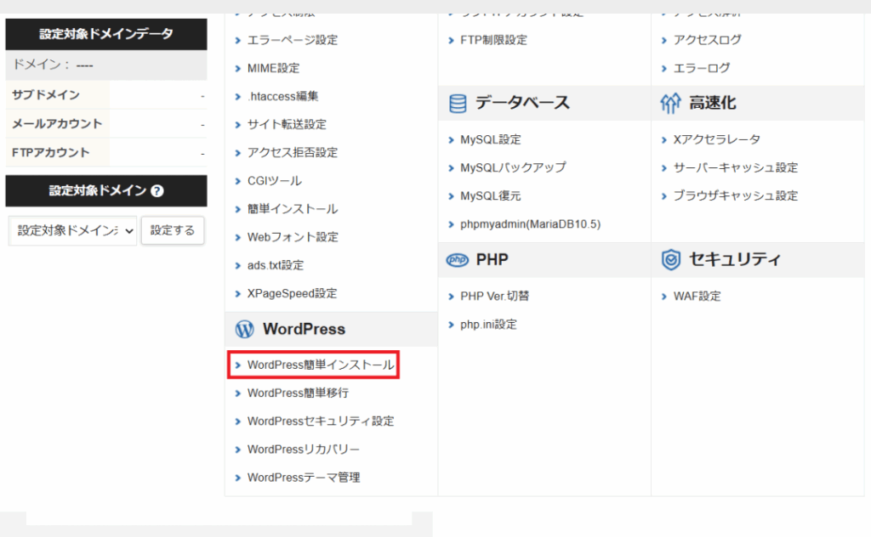Click the メールアカウント row label

[x=57, y=124]
